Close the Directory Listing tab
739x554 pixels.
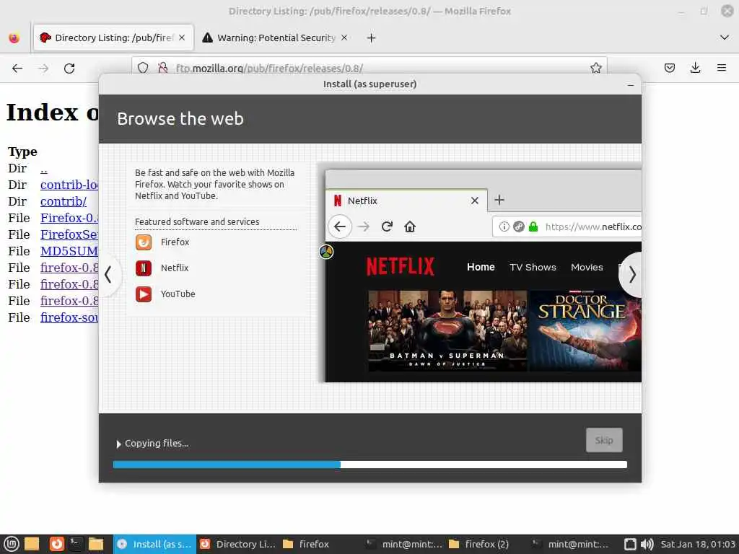(182, 38)
